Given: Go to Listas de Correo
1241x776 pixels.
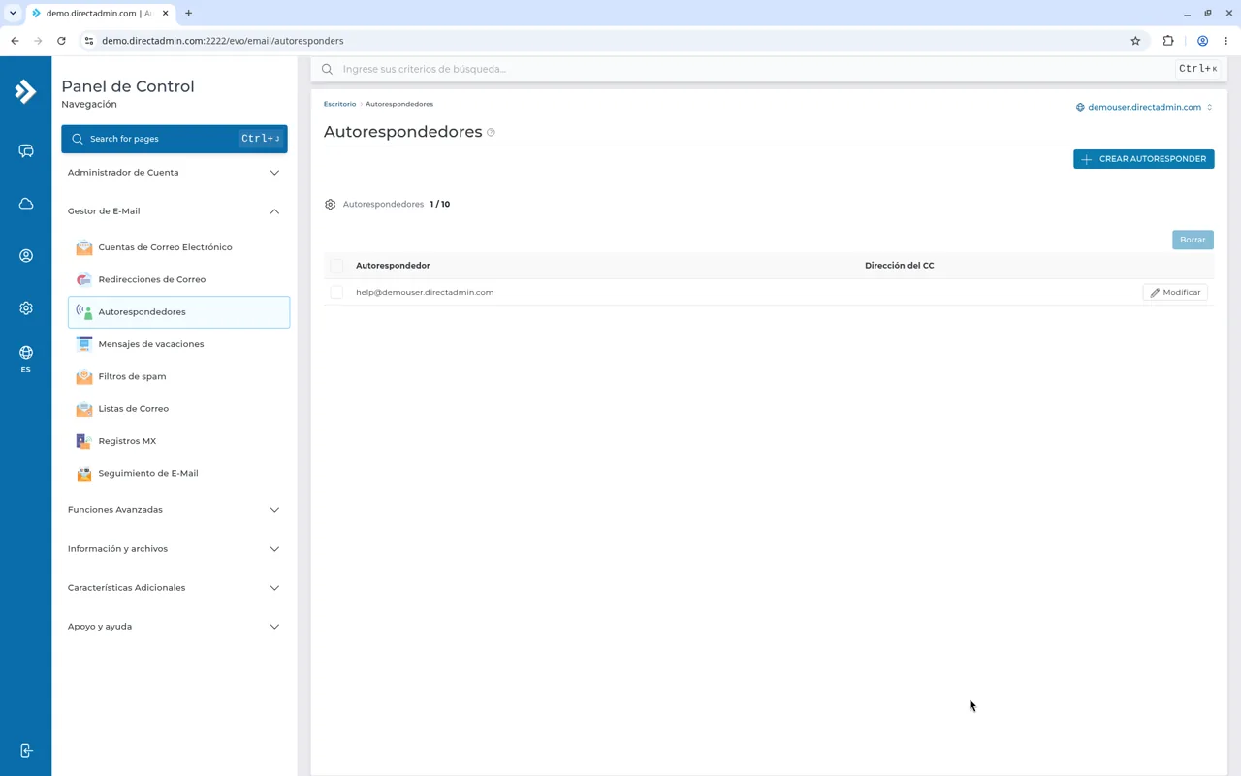Looking at the screenshot, I should point(178,409).
